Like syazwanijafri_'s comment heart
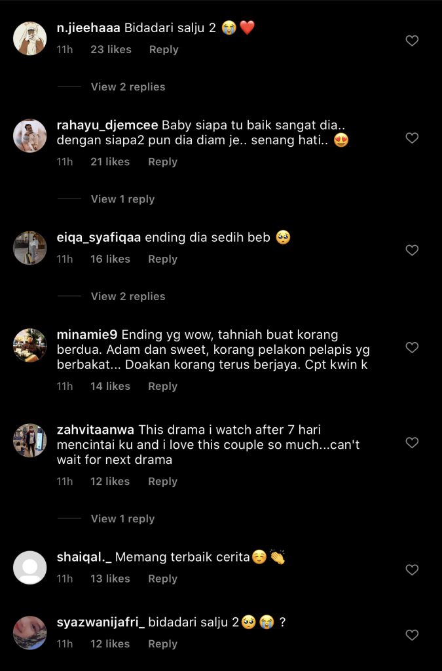The image size is (442, 671). coord(412,635)
